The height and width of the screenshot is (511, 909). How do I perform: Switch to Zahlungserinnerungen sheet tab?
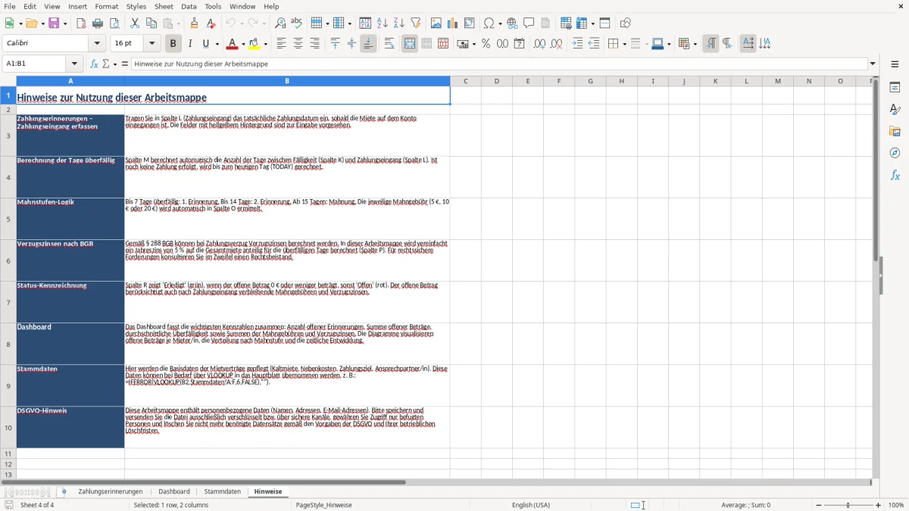pyautogui.click(x=111, y=491)
